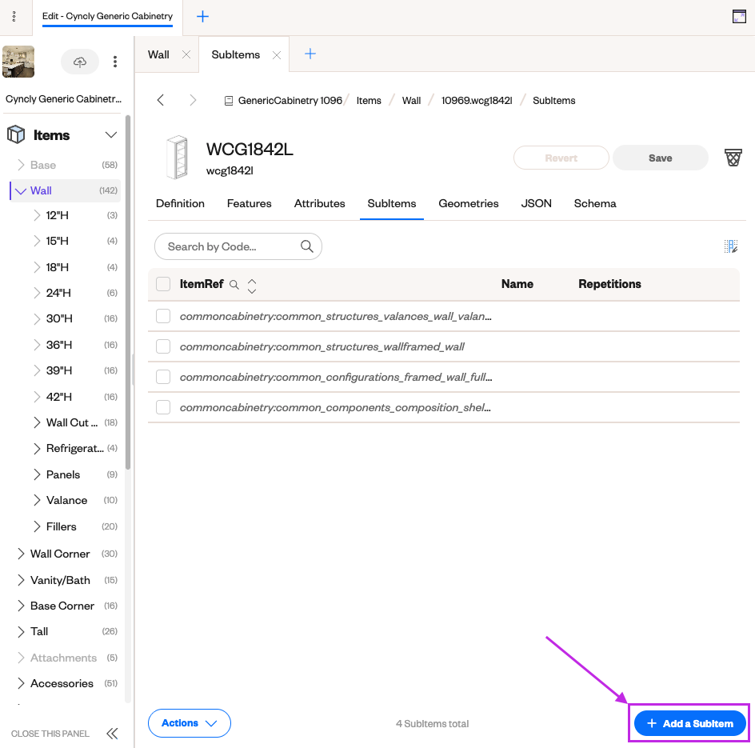Click the WCG1842L cabinet thumbnail
The height and width of the screenshot is (748, 755).
(x=177, y=158)
